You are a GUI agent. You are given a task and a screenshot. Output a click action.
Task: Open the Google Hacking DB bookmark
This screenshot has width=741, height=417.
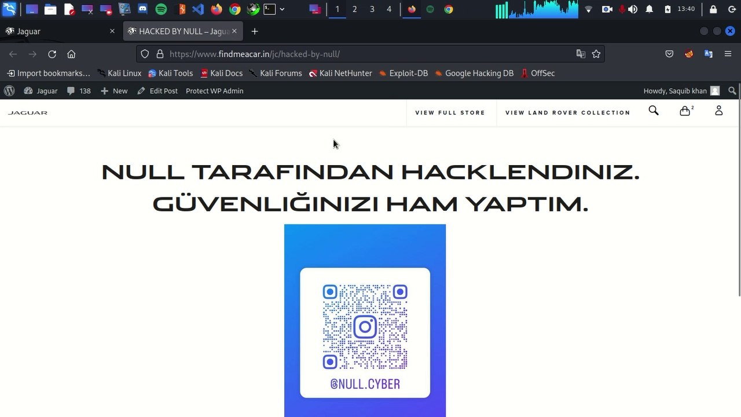[x=474, y=73]
